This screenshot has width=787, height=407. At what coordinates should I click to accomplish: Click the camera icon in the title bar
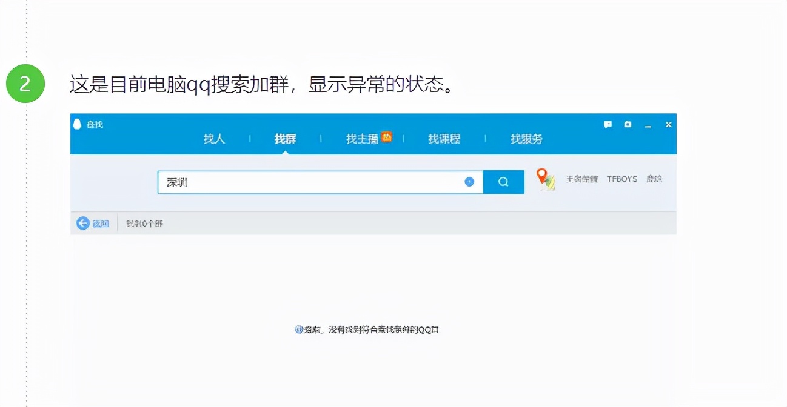tap(628, 124)
